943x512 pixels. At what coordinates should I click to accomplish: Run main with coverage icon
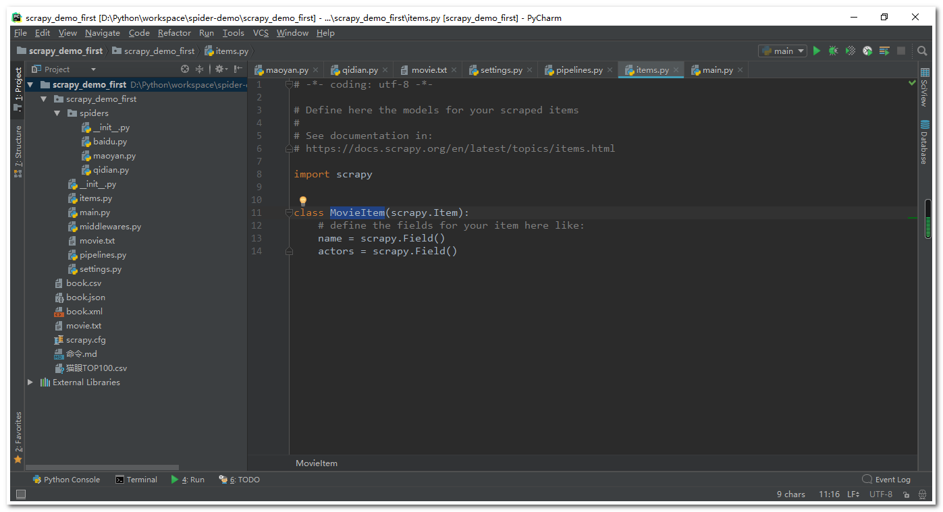coord(851,51)
